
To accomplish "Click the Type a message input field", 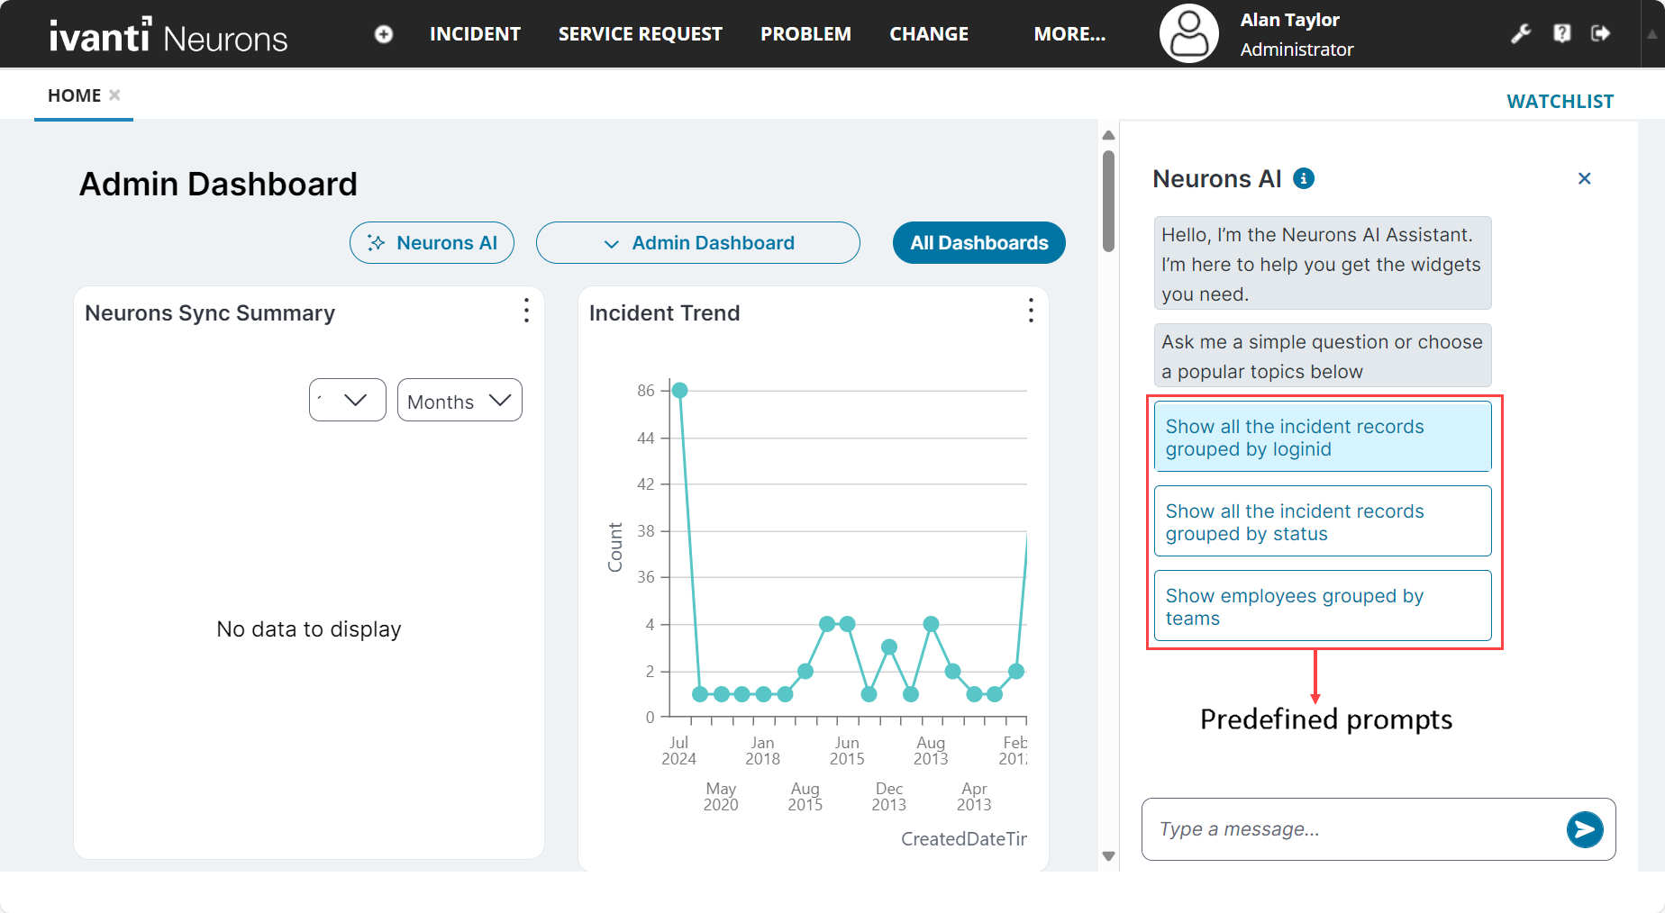I will tap(1351, 829).
